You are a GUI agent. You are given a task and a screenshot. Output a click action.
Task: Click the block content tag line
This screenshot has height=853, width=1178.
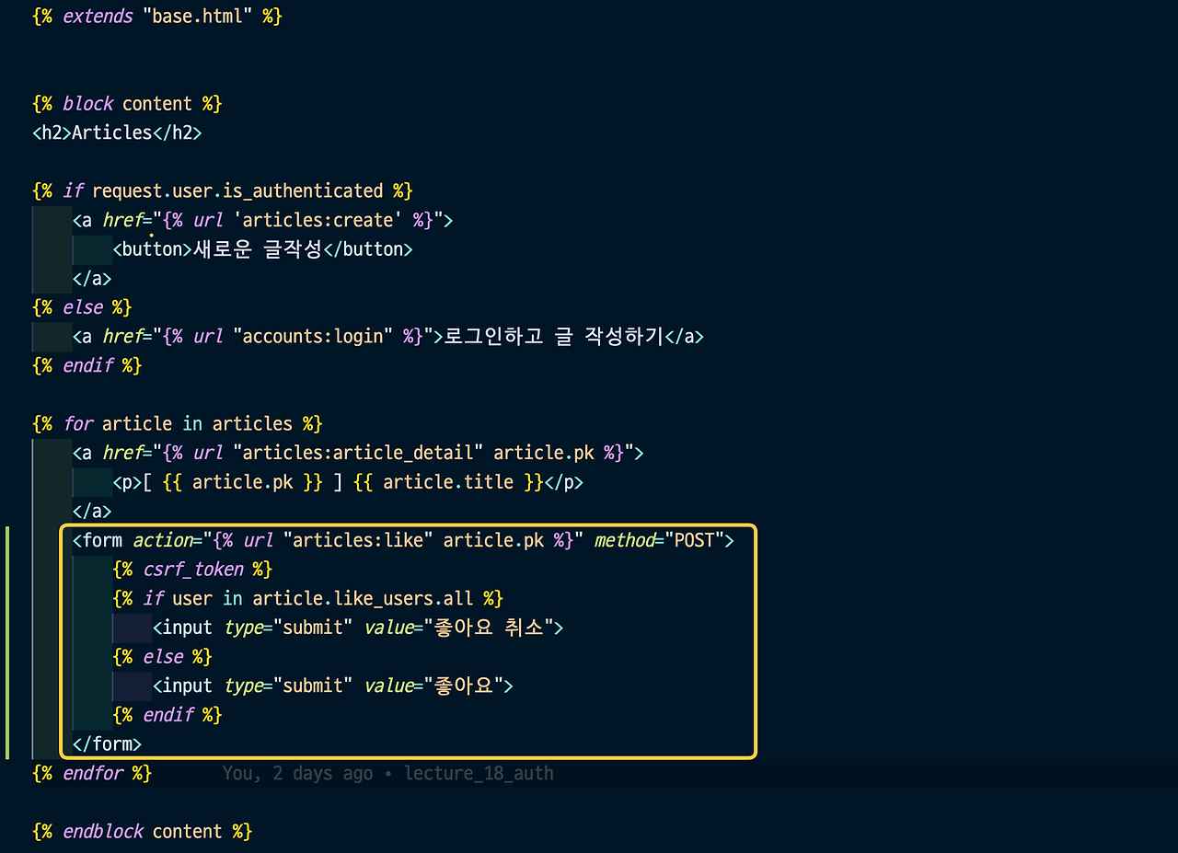[127, 103]
